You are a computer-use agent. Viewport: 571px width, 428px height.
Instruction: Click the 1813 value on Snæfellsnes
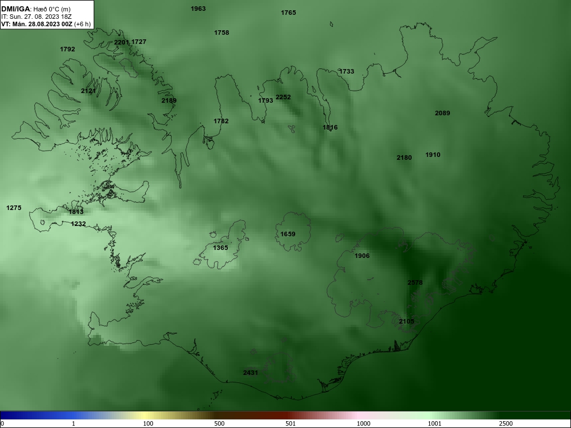(x=76, y=212)
